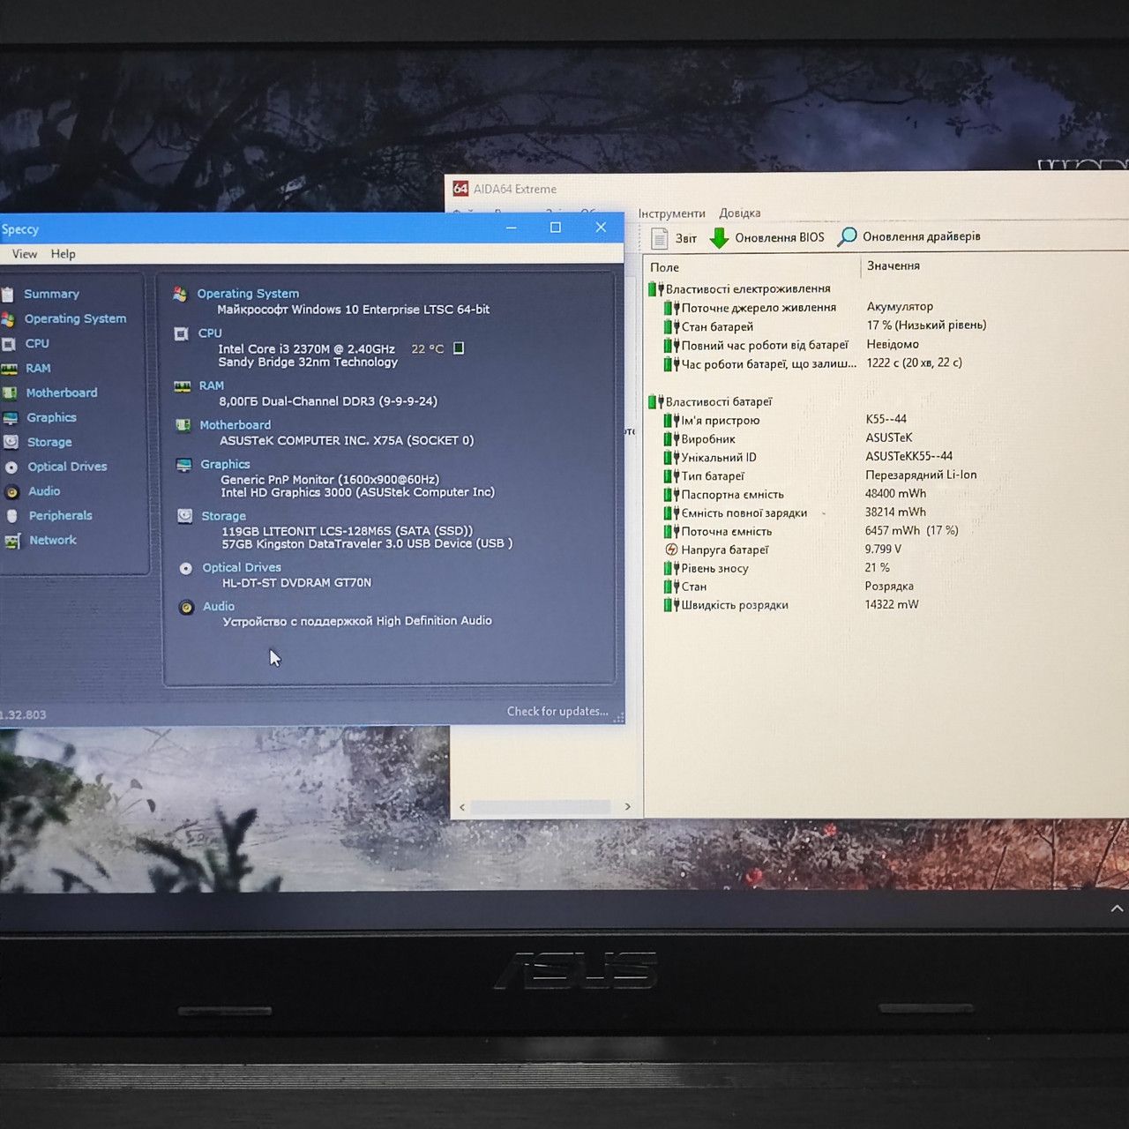
Task: Click the Оновлення BIOS green arrow button
Action: (767, 237)
